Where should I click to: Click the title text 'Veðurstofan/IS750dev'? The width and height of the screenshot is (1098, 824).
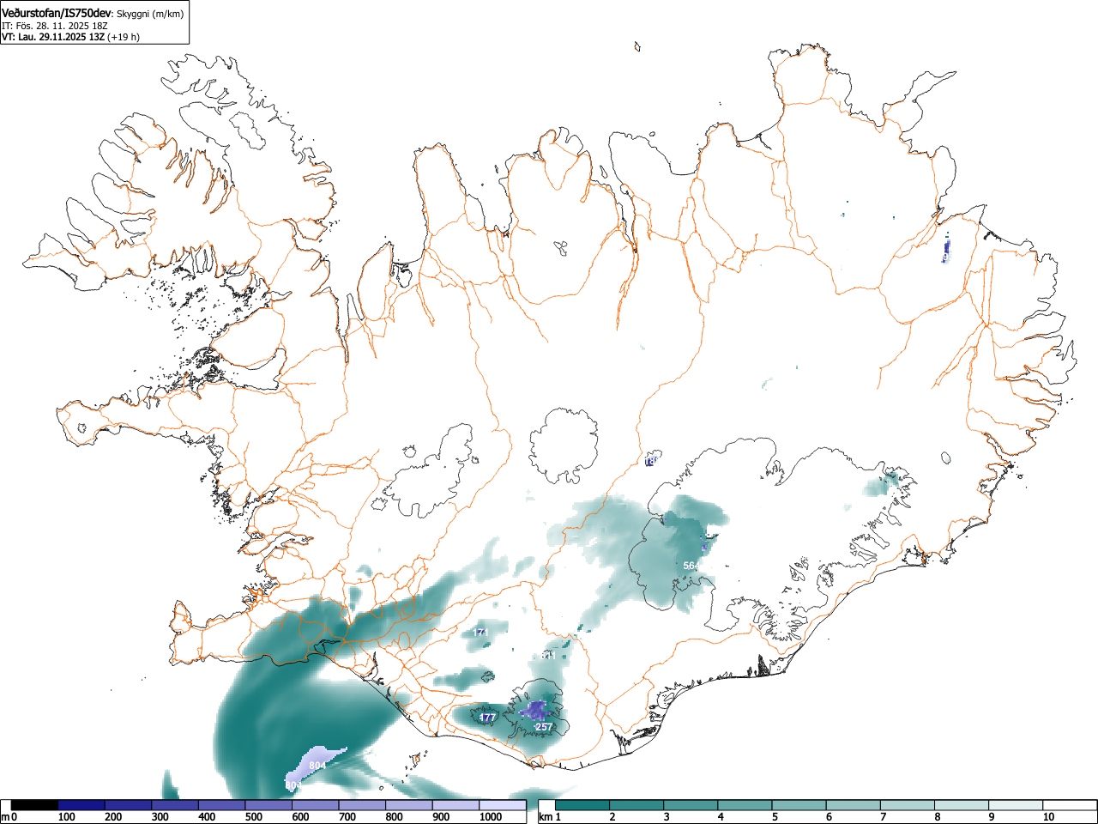coord(57,13)
